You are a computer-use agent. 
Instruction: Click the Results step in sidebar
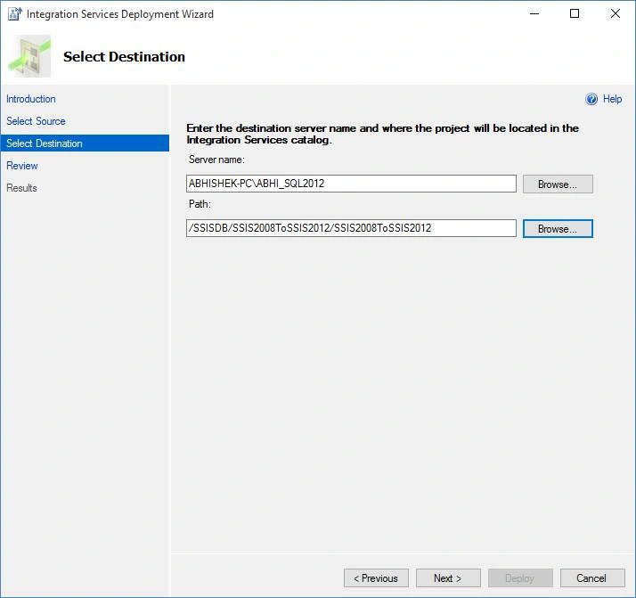pyautogui.click(x=21, y=188)
